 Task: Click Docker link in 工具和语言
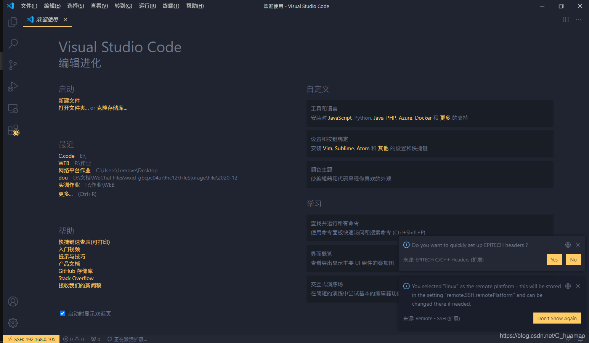(423, 118)
